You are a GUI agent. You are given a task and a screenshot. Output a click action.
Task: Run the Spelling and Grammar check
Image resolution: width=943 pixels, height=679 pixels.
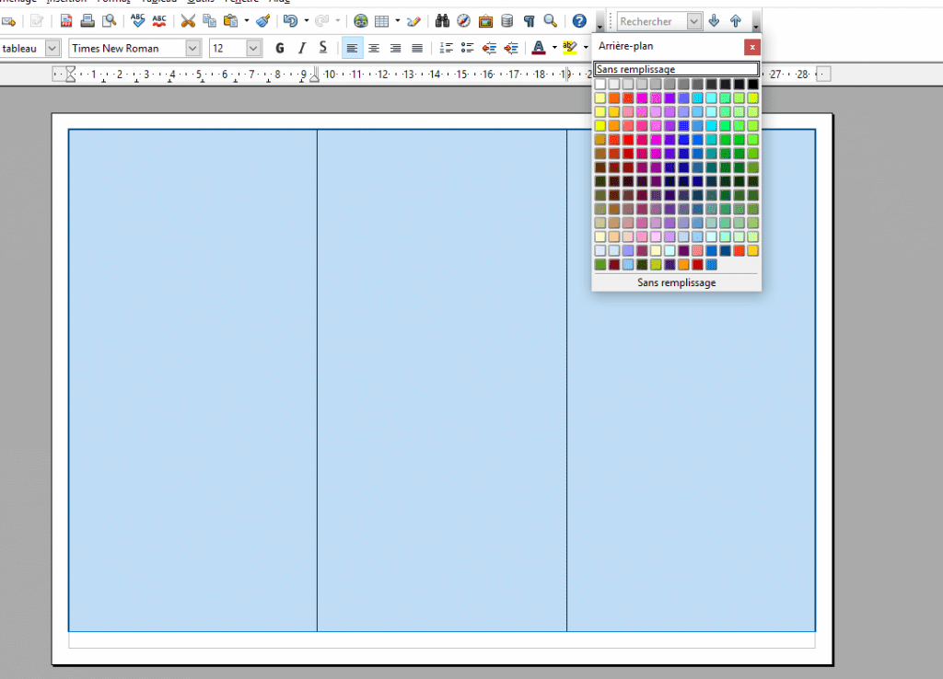point(138,22)
